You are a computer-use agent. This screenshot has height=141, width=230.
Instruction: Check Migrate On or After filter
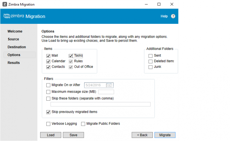click(48, 85)
